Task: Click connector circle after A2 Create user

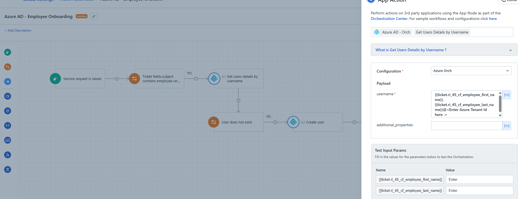Action: coord(355,122)
